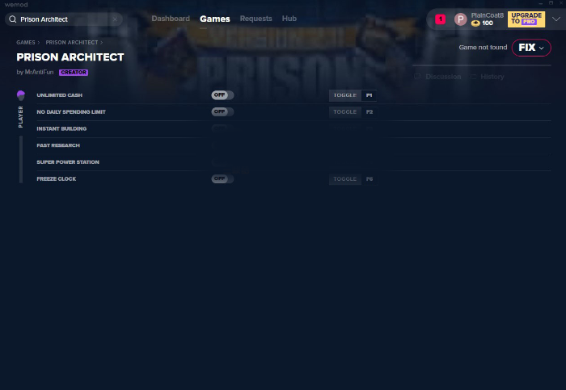Expand the account menu chevron
Screen dimensions: 566x390
click(x=556, y=19)
